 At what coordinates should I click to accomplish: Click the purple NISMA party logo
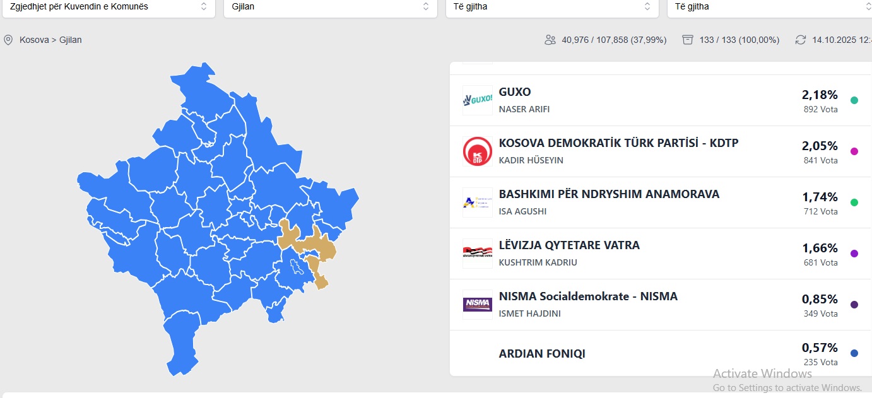[x=477, y=305]
